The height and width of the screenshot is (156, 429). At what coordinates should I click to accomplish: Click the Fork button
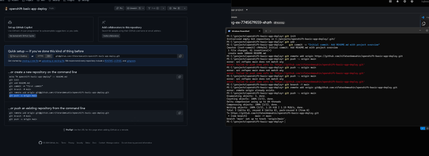point(153,8)
